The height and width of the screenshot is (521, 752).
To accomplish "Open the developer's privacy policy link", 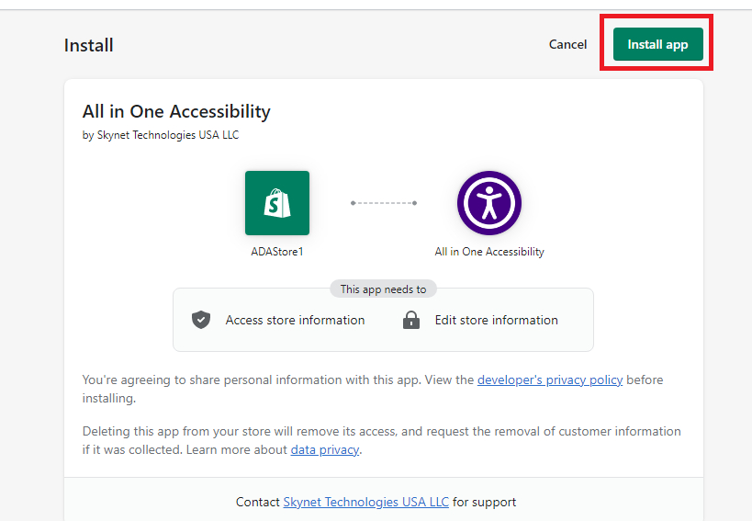I will click(x=550, y=380).
